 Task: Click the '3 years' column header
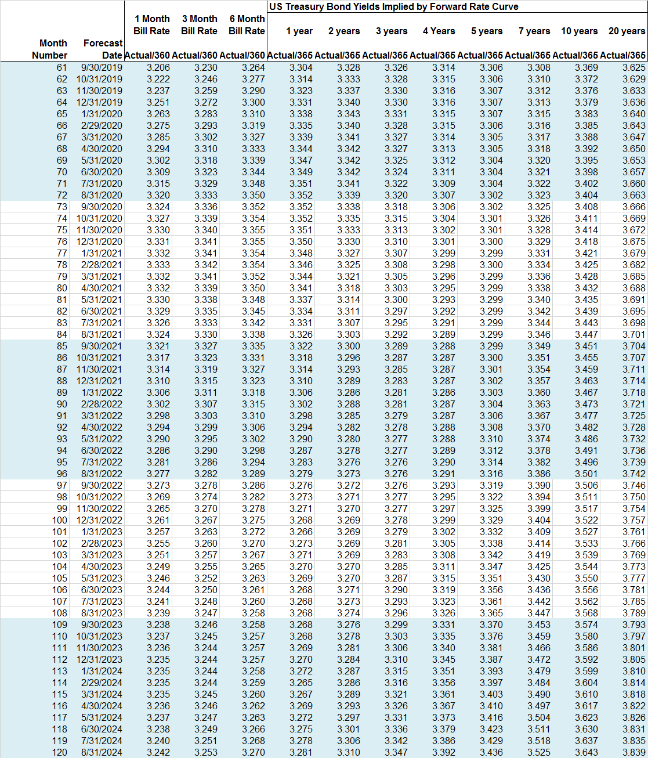click(392, 31)
